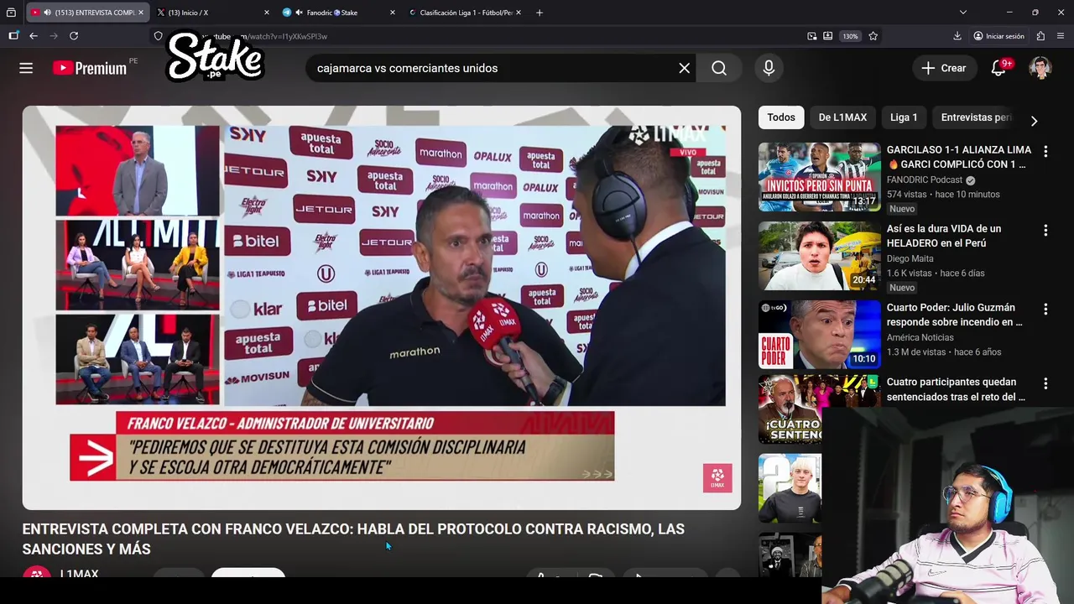Open a new browser tab
Image resolution: width=1074 pixels, height=604 pixels.
click(x=540, y=13)
